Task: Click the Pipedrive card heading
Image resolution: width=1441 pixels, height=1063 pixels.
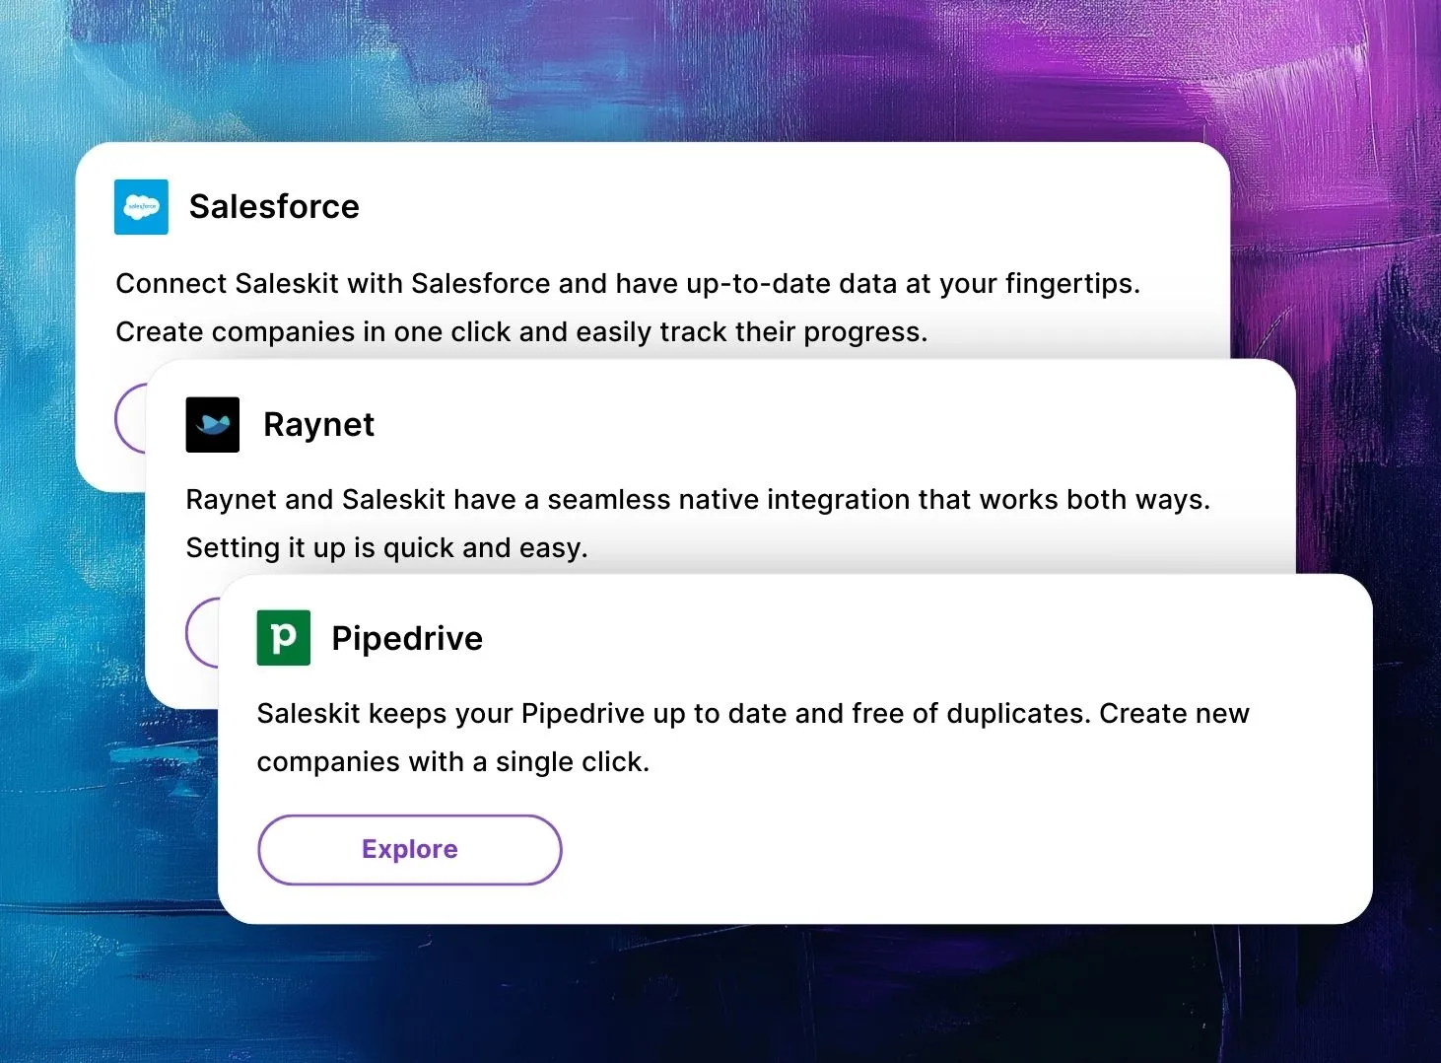Action: tap(407, 639)
